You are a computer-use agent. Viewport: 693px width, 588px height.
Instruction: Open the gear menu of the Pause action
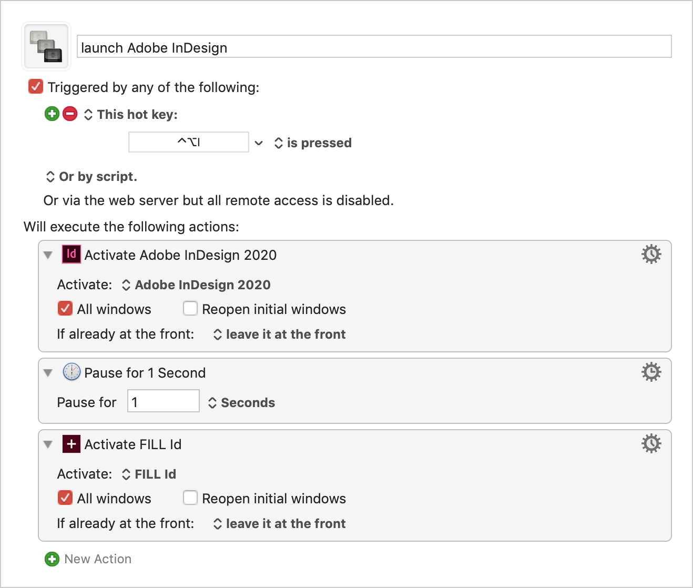[651, 372]
